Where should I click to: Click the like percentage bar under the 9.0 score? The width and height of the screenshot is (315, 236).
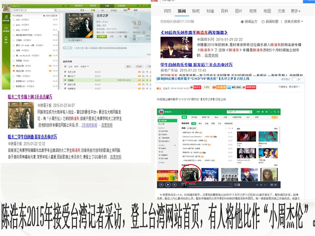(x=140, y=36)
